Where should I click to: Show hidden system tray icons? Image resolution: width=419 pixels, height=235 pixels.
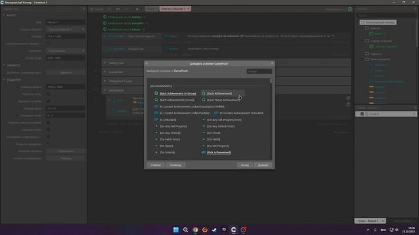coord(368,230)
